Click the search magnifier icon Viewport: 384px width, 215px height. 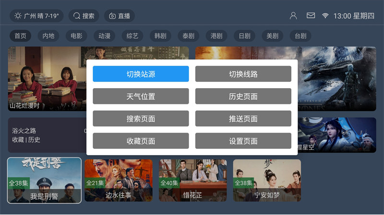pos(77,16)
